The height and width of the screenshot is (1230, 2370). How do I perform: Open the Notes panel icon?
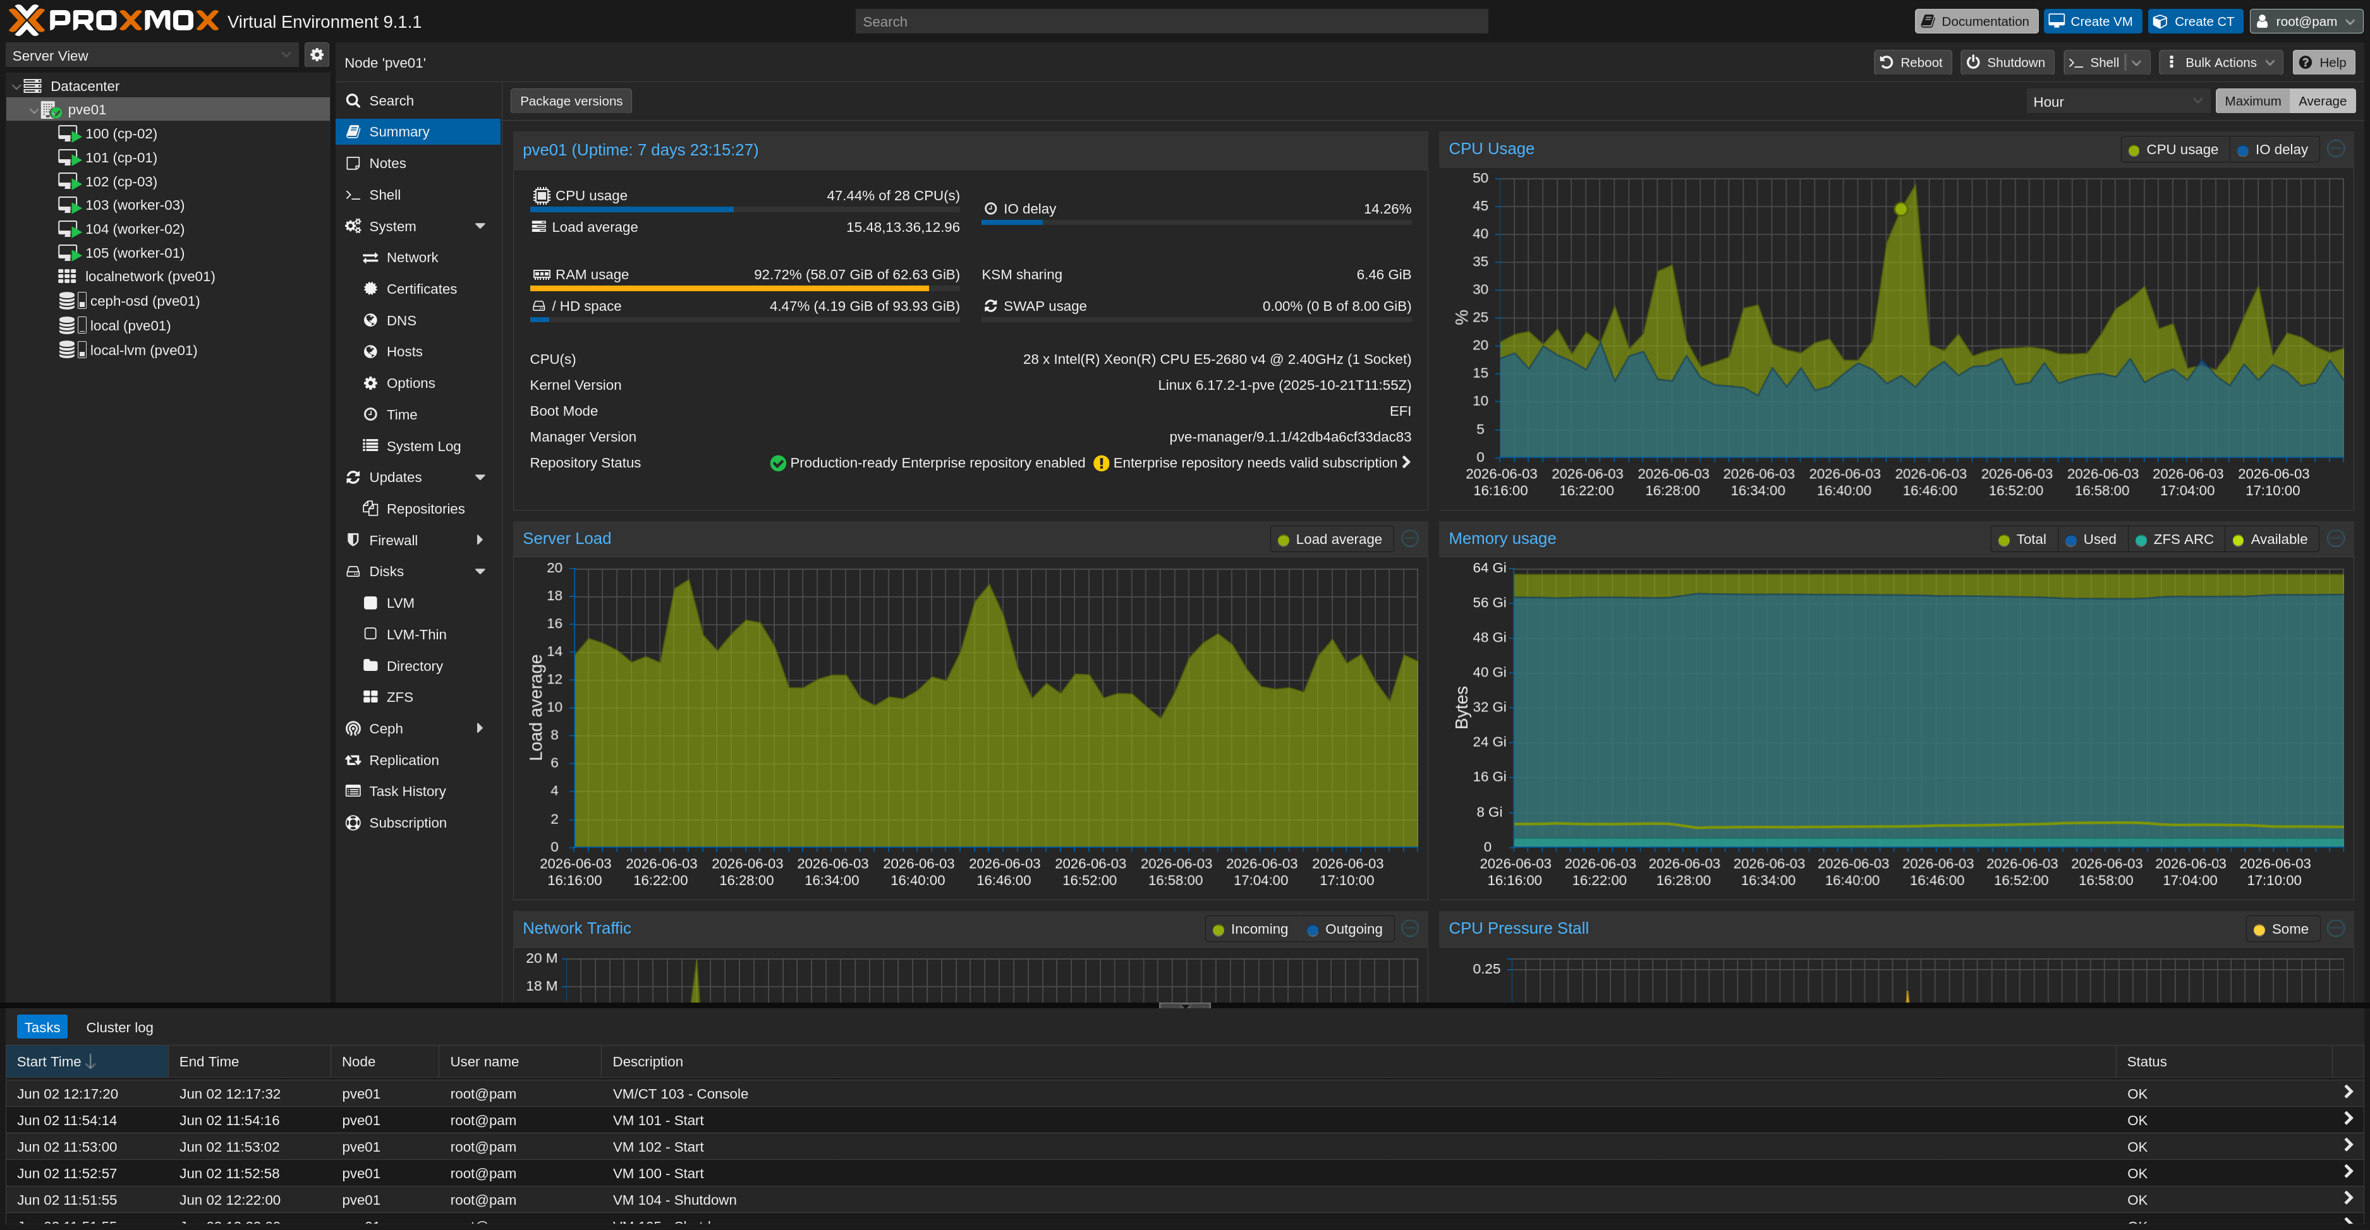coord(353,163)
